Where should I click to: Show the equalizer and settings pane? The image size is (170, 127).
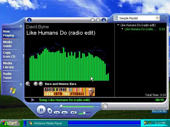(x=98, y=20)
